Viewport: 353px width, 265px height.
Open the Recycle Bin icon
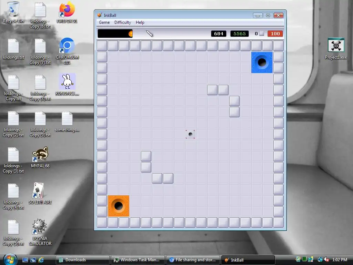click(13, 12)
